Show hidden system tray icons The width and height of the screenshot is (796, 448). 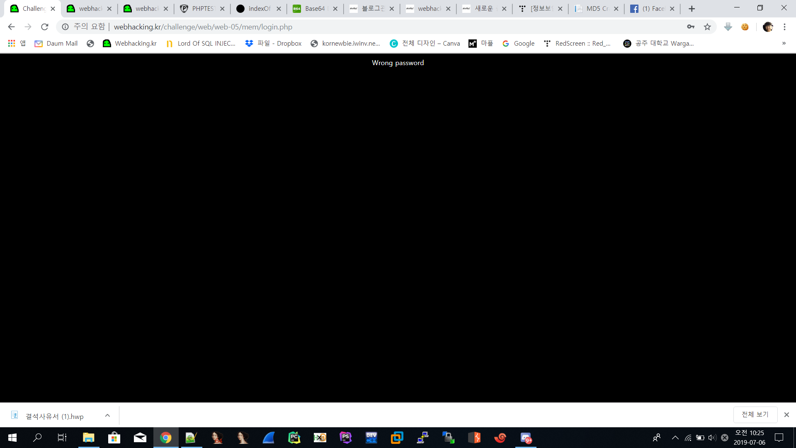coord(675,438)
